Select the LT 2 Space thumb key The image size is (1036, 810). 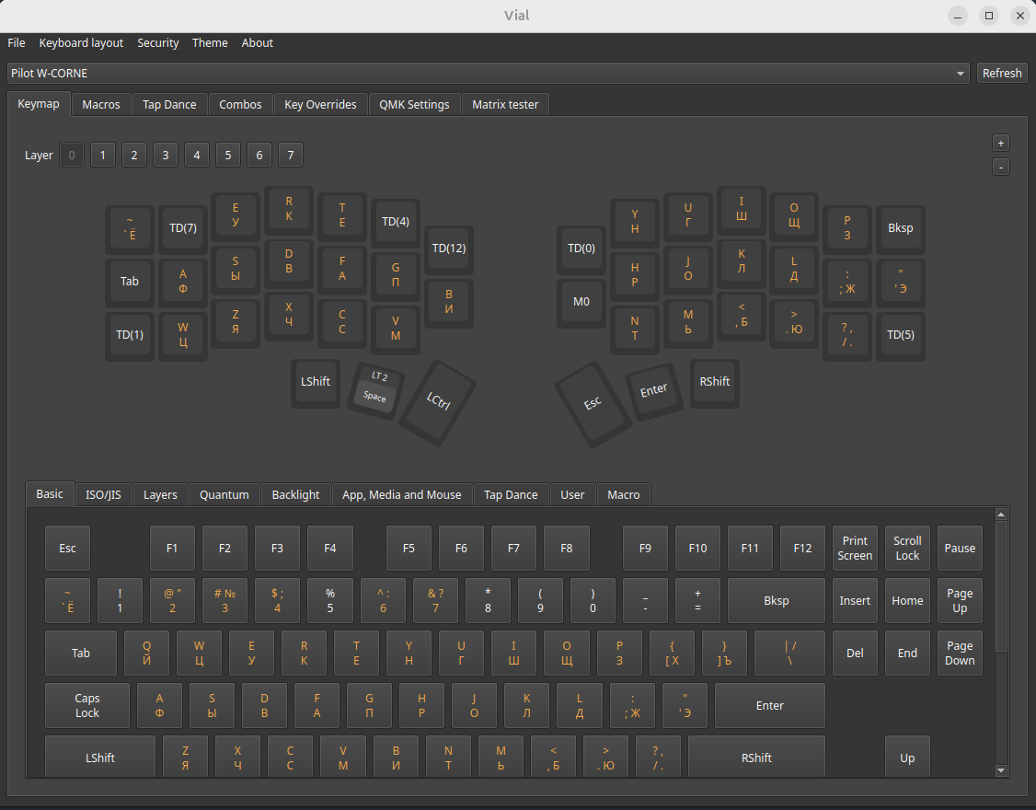[x=376, y=390]
